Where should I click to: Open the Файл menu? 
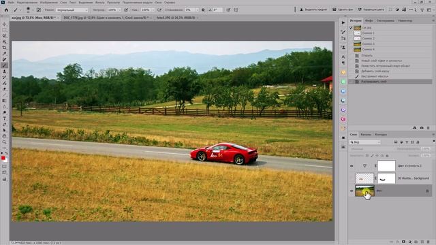(11, 2)
